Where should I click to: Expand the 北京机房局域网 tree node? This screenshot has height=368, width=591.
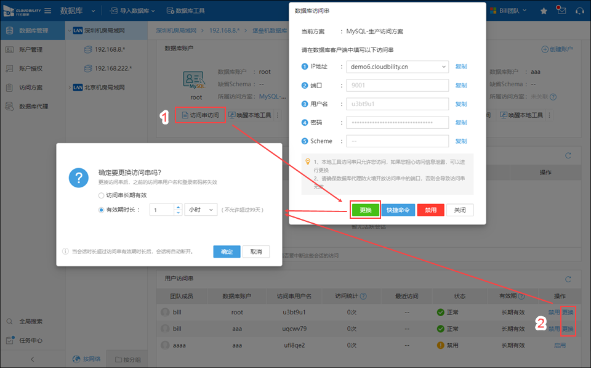tap(68, 88)
